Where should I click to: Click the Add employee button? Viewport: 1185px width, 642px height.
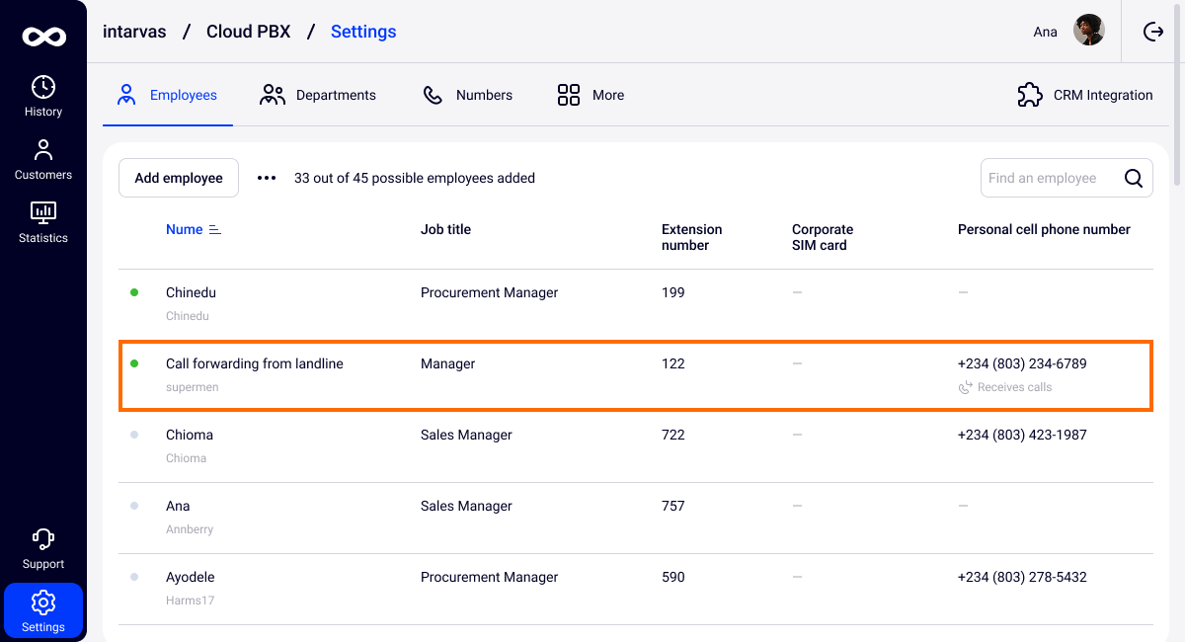179,178
